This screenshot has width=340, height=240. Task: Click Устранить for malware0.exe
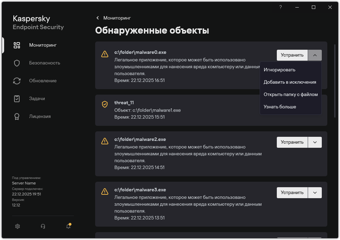coord(292,55)
